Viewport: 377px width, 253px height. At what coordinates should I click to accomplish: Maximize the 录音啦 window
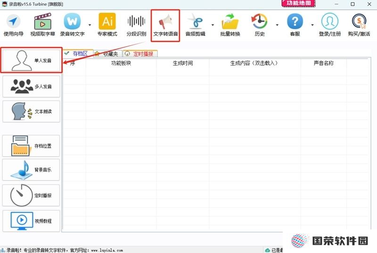tap(352, 4)
